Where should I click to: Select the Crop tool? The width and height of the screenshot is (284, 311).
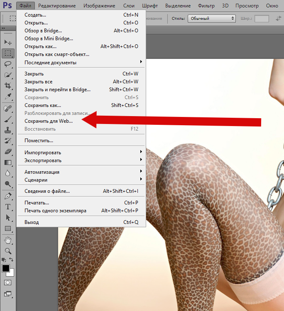coord(8,86)
